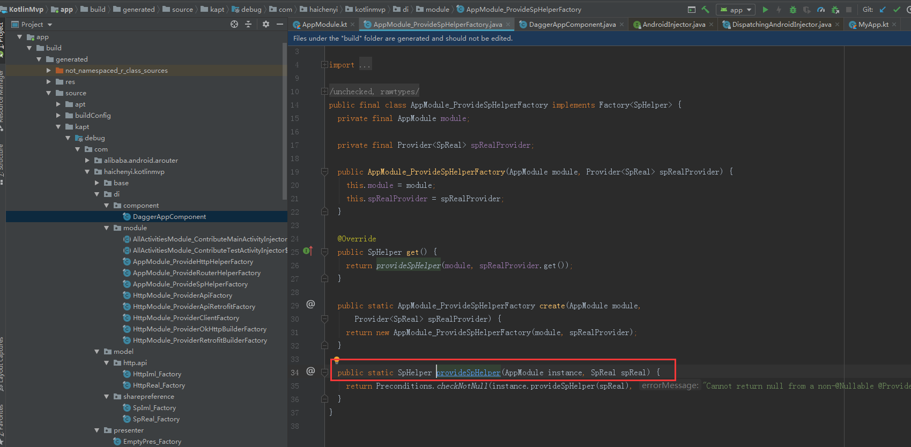The image size is (911, 447).
Task: Click the run anything terminal icon in toolbar
Action: click(x=692, y=10)
